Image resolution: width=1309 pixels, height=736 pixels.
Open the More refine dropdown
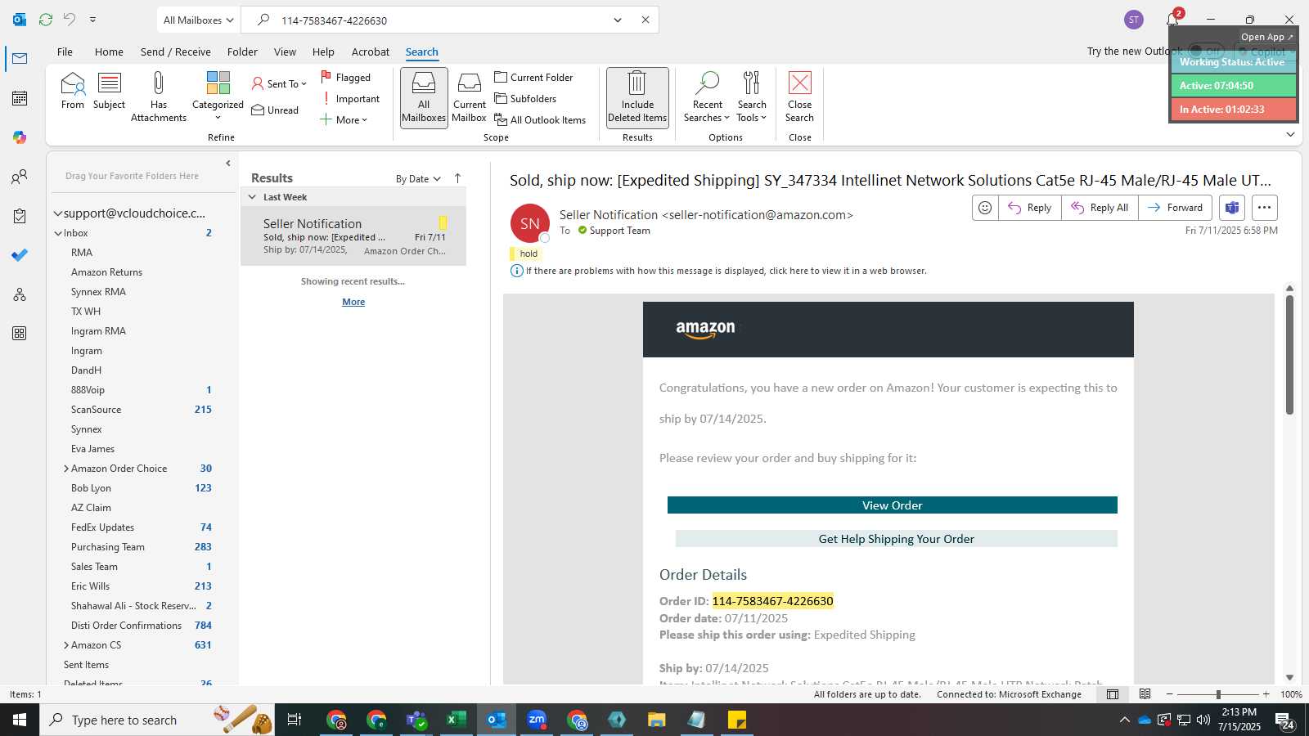pos(344,119)
